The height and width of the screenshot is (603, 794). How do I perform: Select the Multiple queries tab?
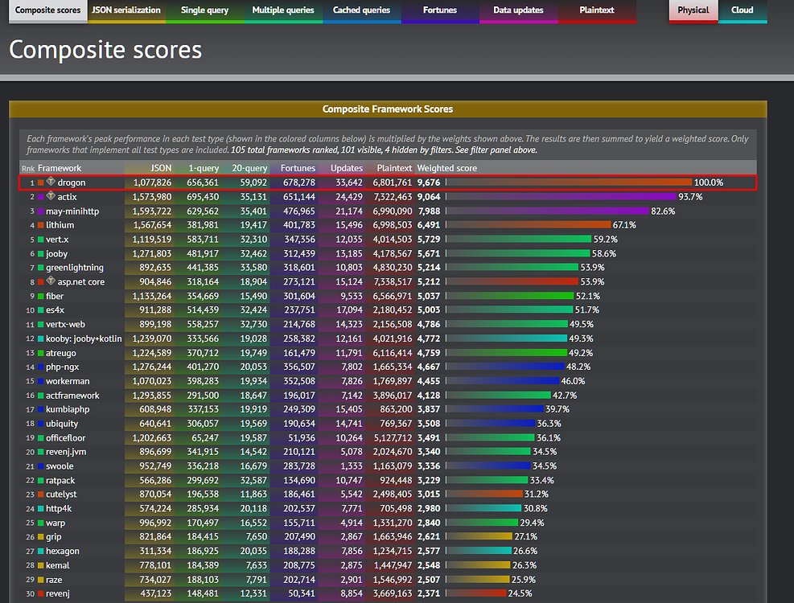tap(282, 10)
